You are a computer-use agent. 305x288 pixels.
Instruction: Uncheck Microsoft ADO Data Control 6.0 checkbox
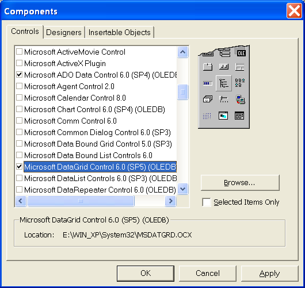19,75
